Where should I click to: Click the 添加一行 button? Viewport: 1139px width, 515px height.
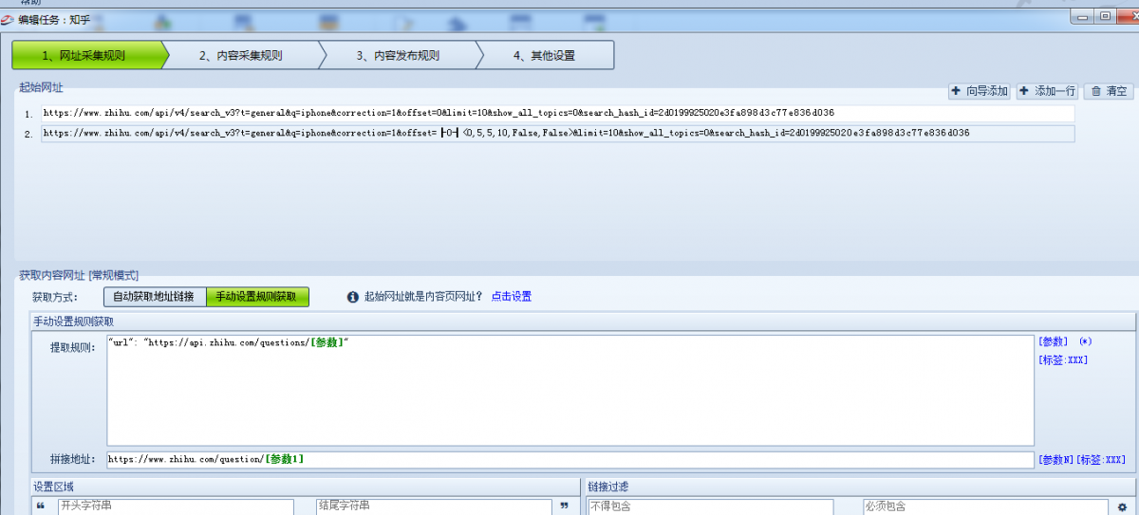point(1047,91)
